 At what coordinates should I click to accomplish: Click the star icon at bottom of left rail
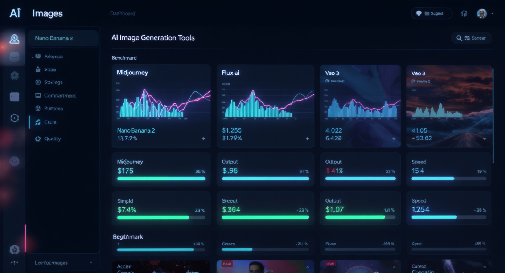click(x=14, y=249)
